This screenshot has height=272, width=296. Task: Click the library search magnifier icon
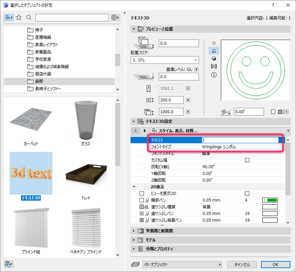29,18
